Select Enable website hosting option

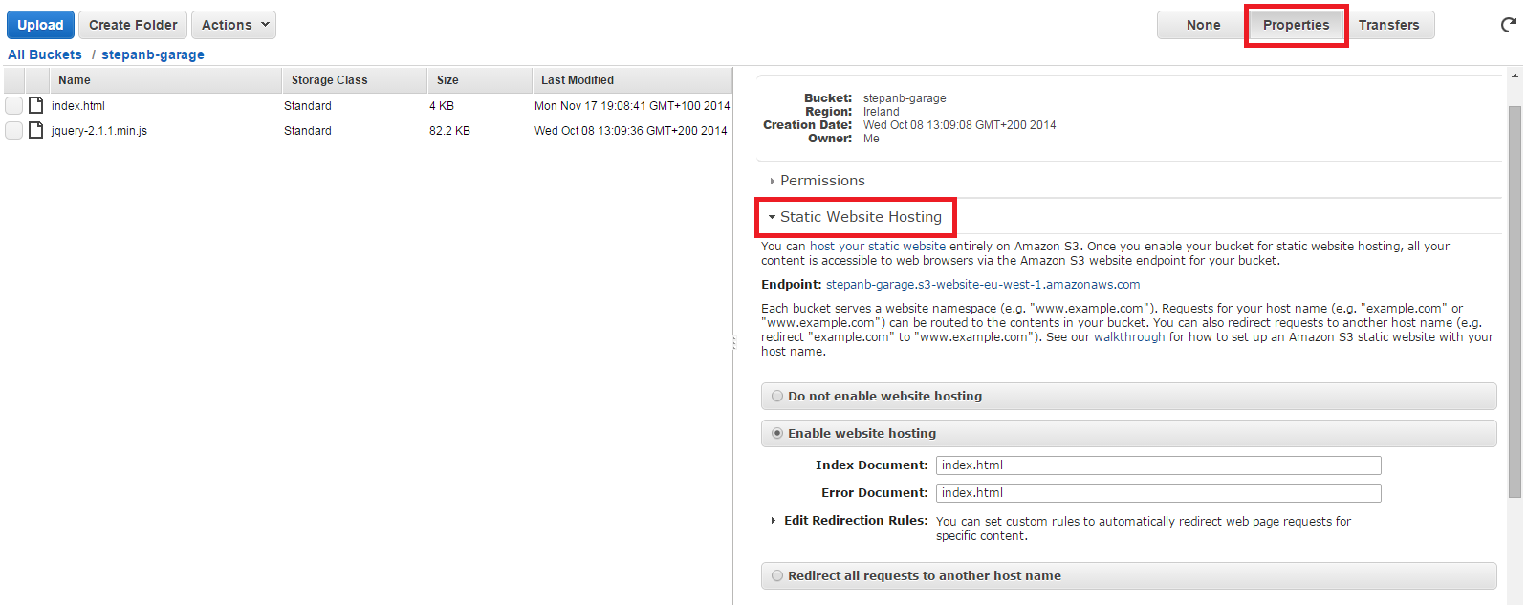click(x=777, y=433)
